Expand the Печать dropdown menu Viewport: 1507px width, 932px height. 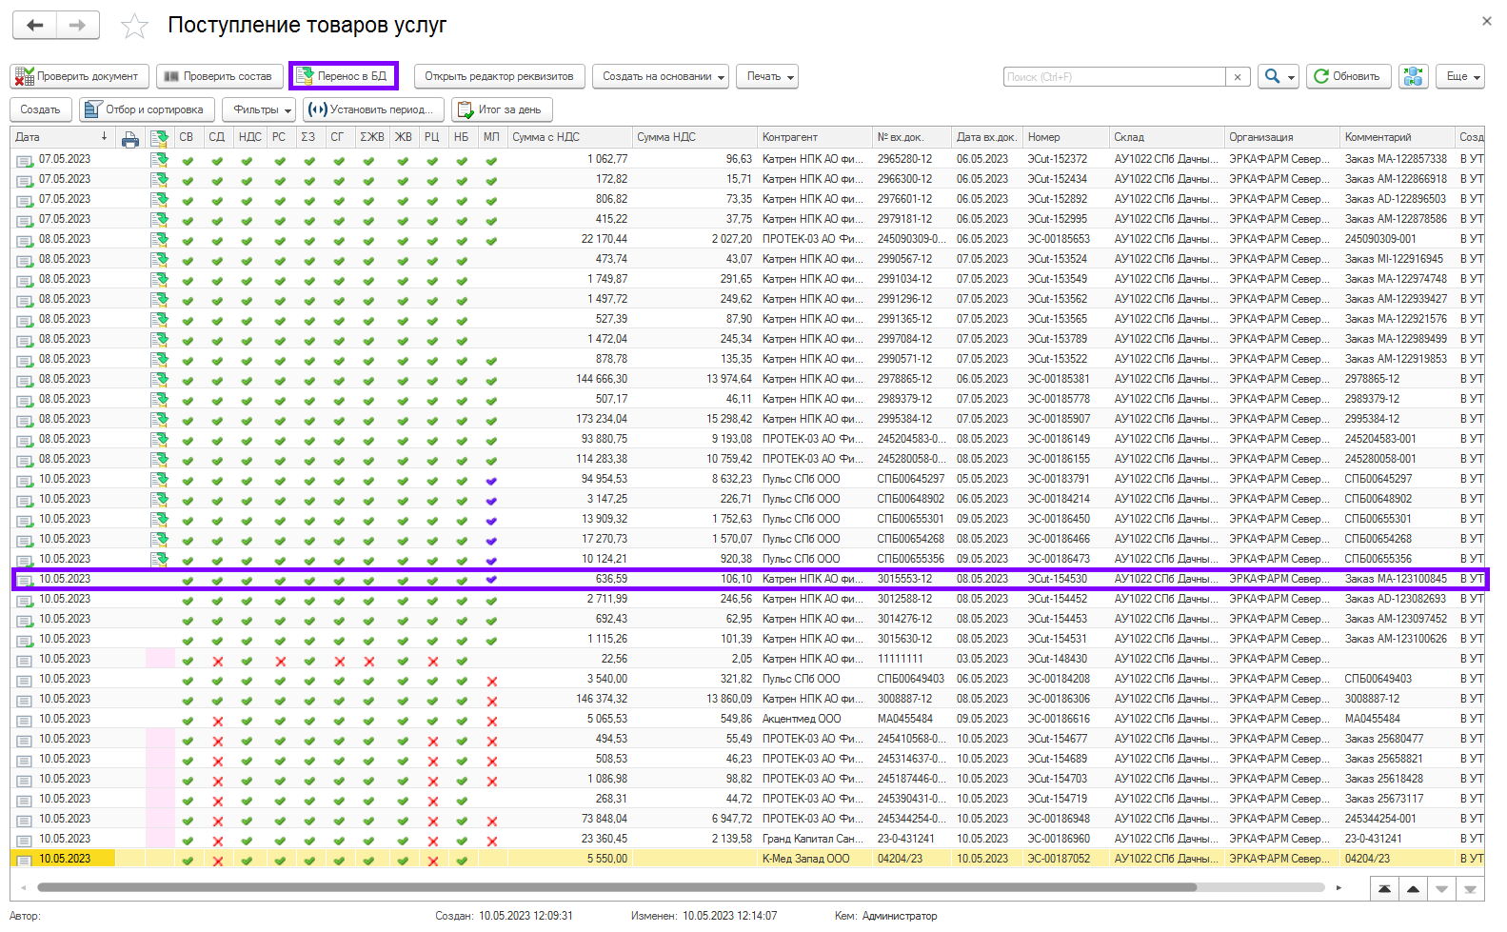tap(767, 77)
